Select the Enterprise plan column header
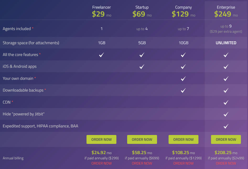Viewport: 248px width, 169px height. (x=226, y=7)
